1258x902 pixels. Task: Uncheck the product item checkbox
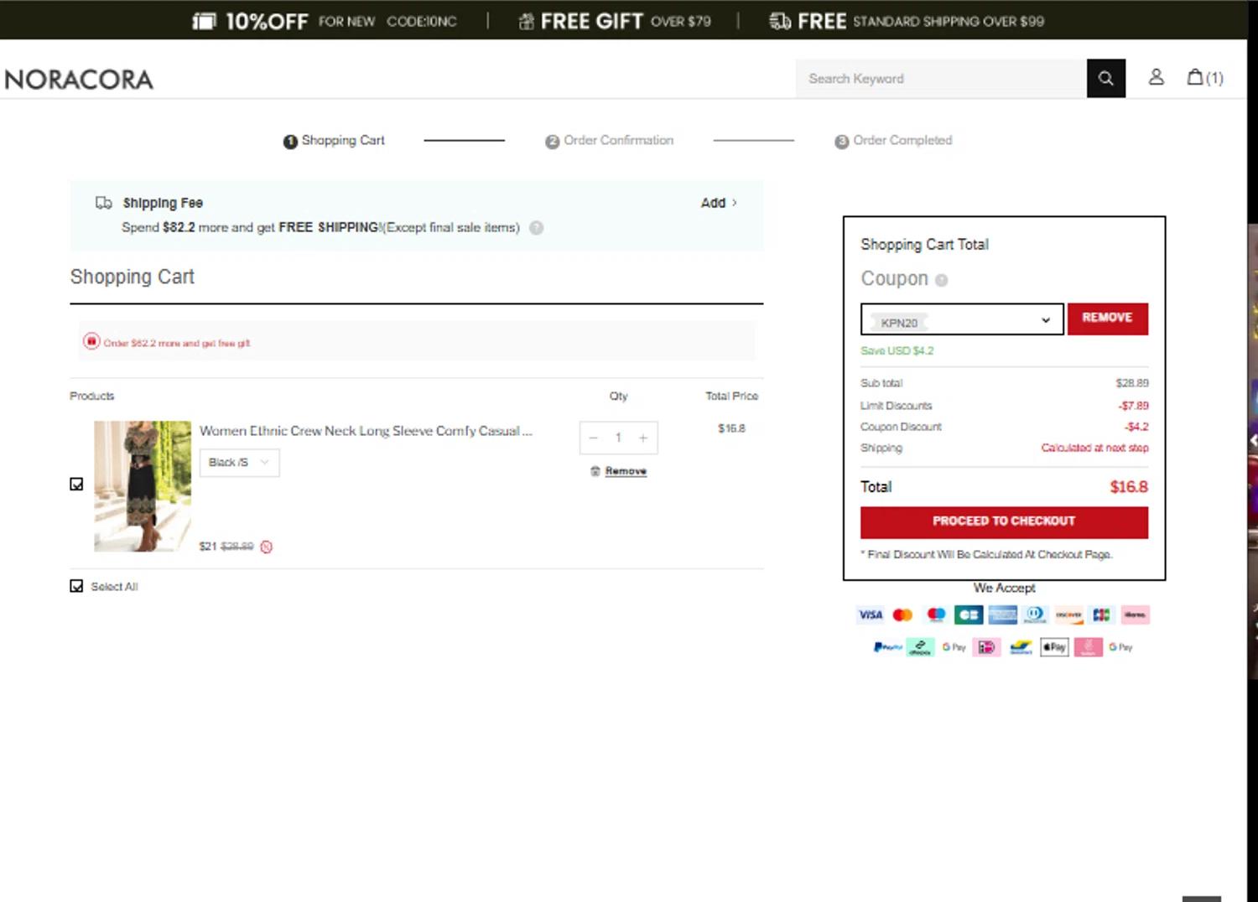tap(76, 484)
